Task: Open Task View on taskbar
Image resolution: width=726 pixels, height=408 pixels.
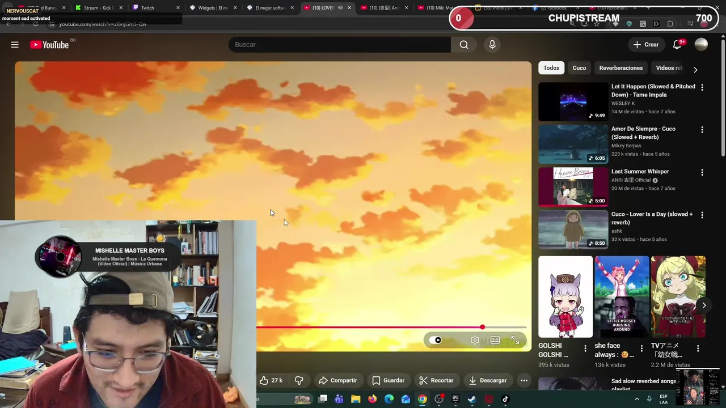Action: (323, 399)
